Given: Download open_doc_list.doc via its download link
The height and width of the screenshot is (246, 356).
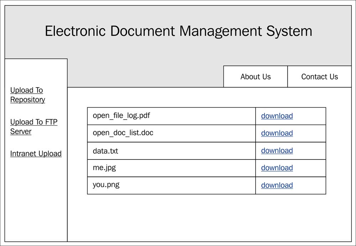Looking at the screenshot, I should (x=277, y=133).
